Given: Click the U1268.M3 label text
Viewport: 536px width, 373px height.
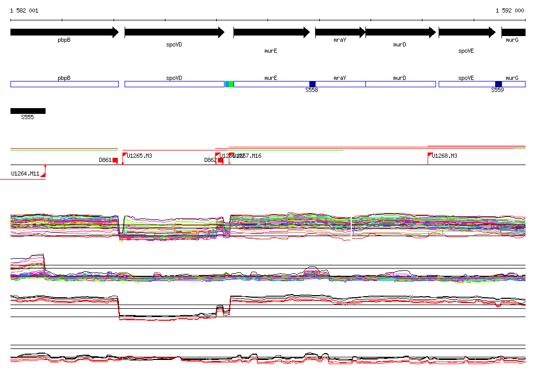Looking at the screenshot, I should coord(444,156).
